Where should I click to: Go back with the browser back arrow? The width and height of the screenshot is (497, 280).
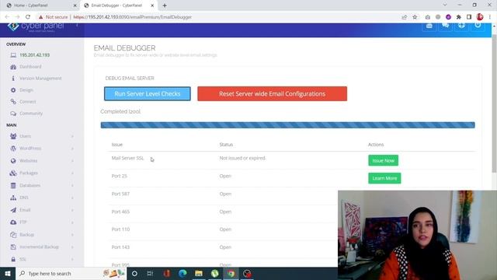[7, 17]
